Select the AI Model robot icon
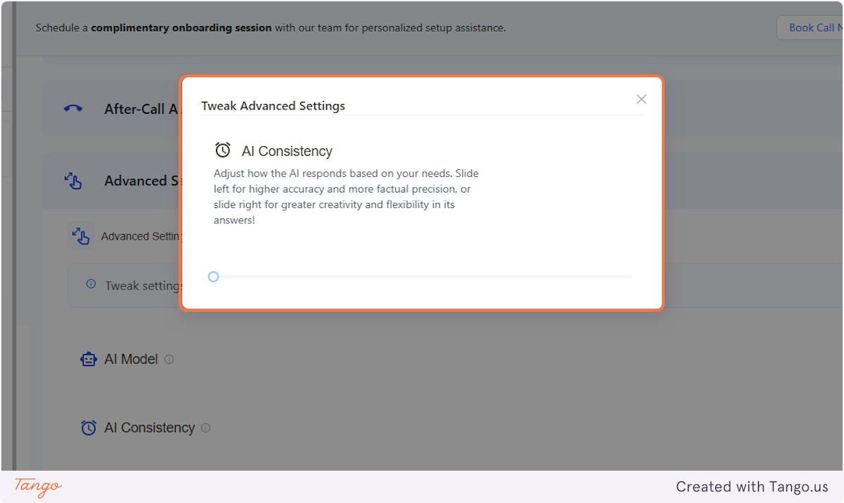This screenshot has height=503, width=844. click(x=89, y=359)
